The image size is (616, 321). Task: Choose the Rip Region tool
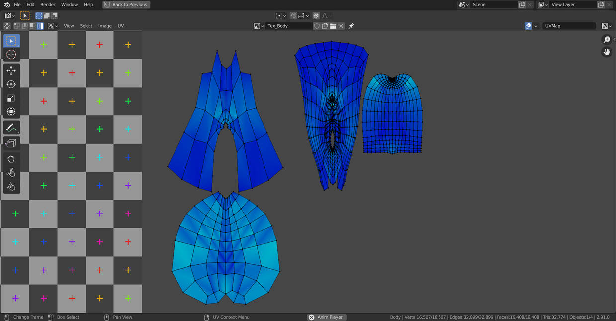tap(11, 143)
